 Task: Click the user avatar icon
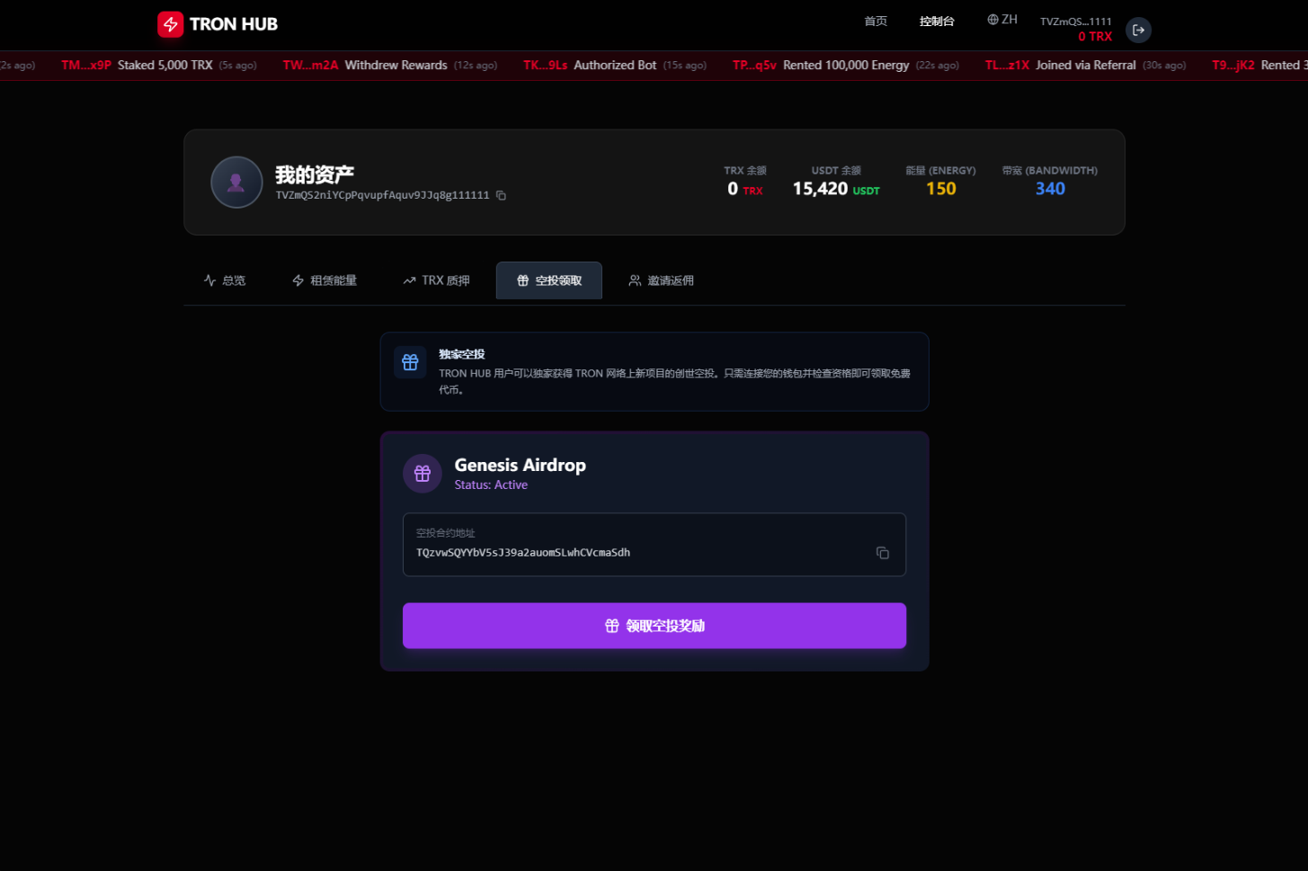[x=236, y=182]
